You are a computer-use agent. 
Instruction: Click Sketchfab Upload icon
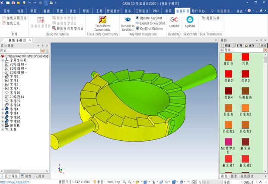coord(190,19)
